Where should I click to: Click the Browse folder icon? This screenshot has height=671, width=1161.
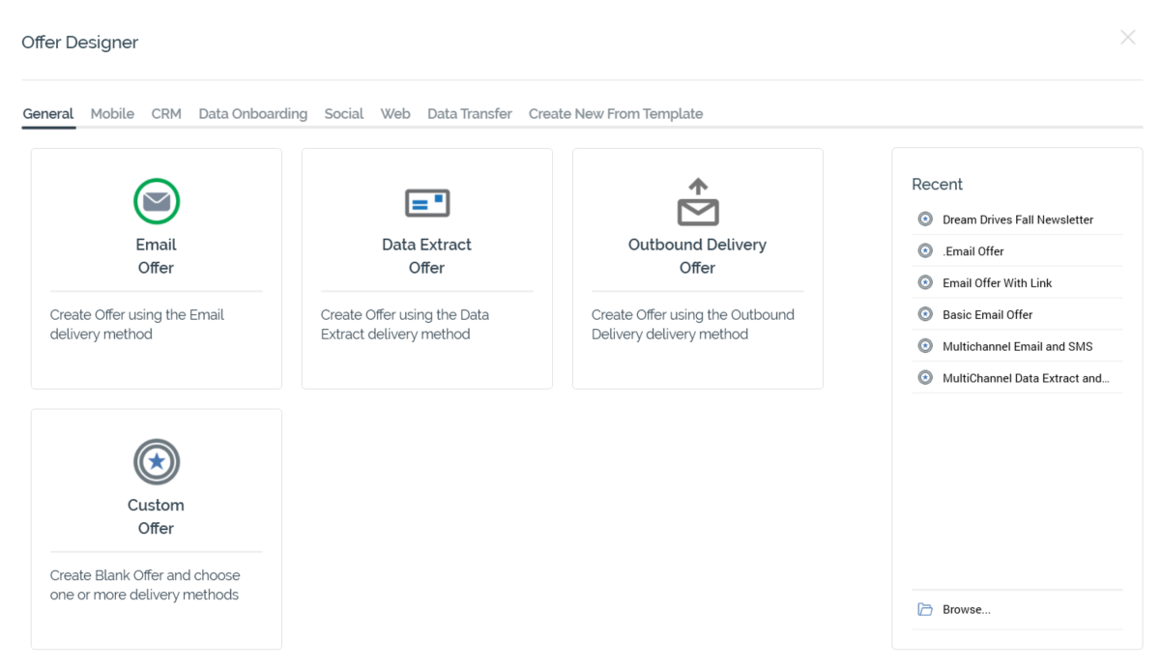coord(925,609)
